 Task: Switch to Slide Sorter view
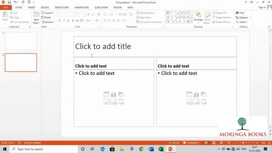click(214, 143)
